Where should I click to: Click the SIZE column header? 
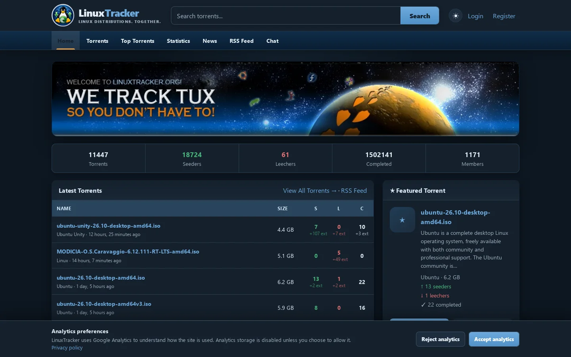(283, 209)
